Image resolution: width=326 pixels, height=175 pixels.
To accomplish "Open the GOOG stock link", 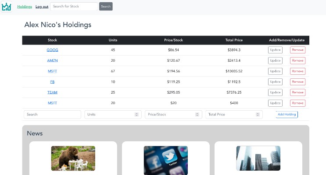I will tap(52, 50).
